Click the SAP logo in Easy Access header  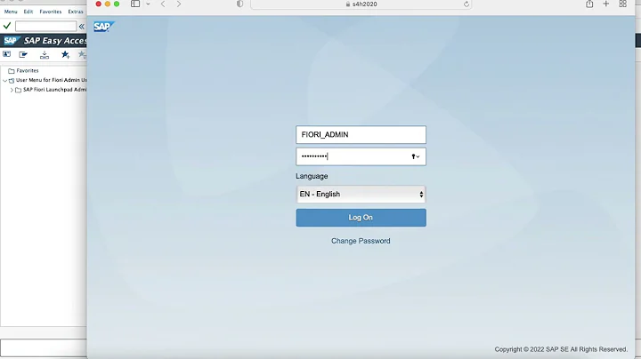(x=11, y=40)
